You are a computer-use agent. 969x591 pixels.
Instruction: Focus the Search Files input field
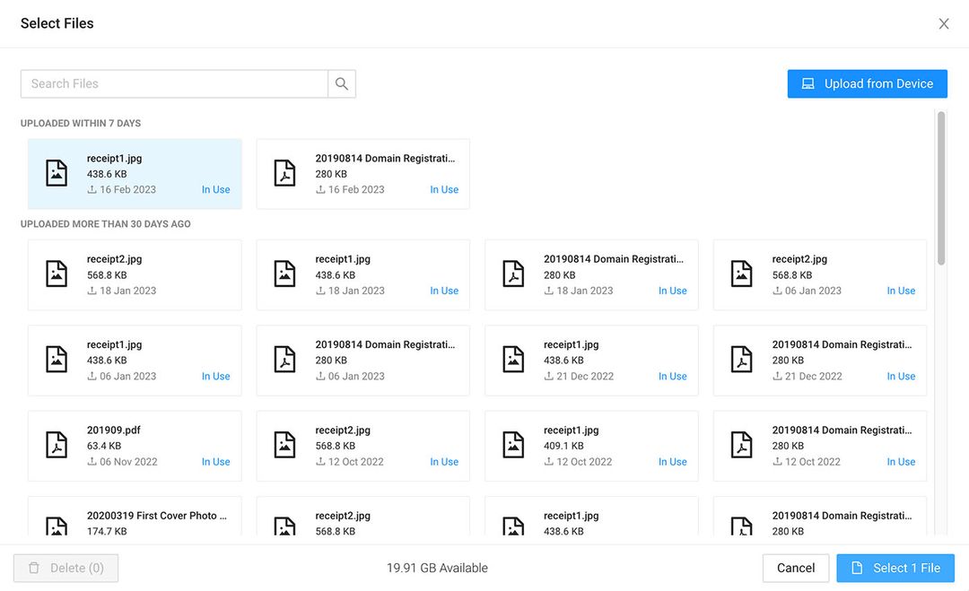[174, 83]
